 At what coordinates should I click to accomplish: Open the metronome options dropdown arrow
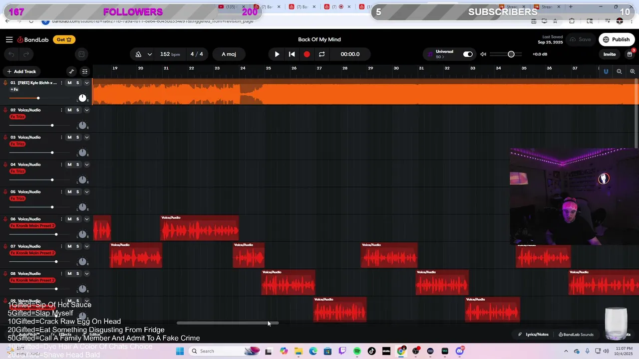(150, 54)
